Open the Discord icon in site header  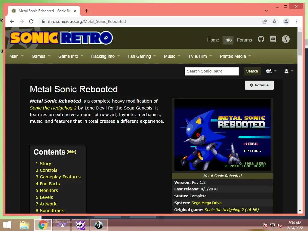[x=273, y=39]
